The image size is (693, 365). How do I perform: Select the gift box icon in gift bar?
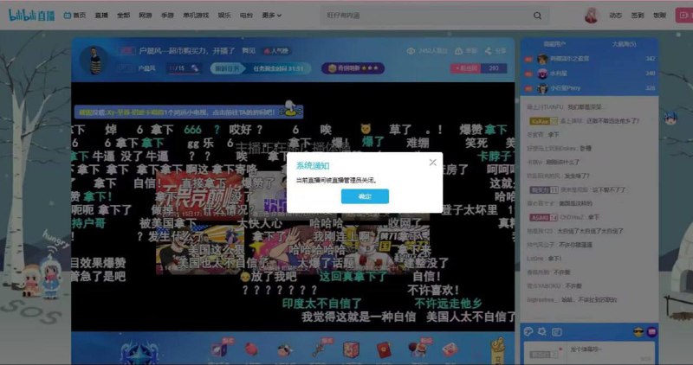click(351, 350)
